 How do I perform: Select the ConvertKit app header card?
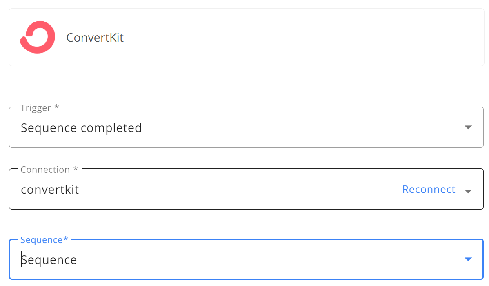pyautogui.click(x=247, y=37)
